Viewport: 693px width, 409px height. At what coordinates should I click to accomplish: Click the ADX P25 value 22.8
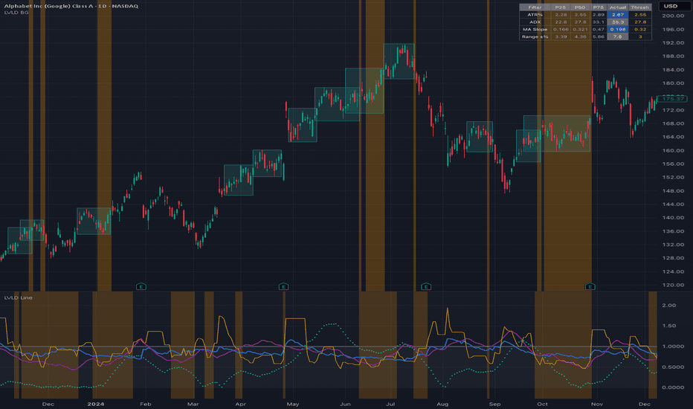click(x=561, y=22)
